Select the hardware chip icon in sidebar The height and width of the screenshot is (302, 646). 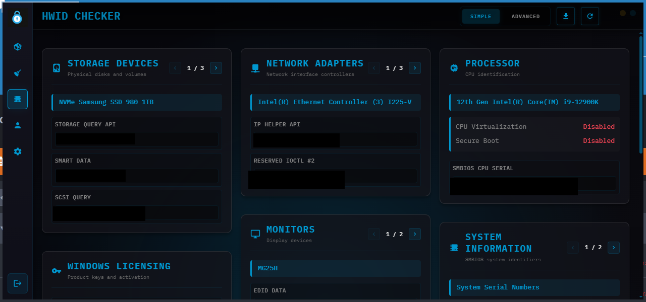(18, 99)
